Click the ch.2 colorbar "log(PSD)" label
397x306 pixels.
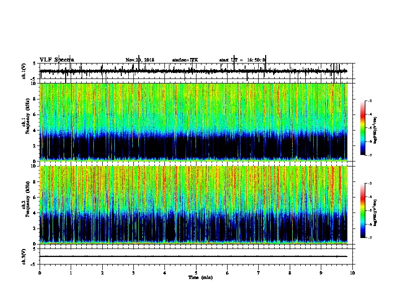point(375,212)
